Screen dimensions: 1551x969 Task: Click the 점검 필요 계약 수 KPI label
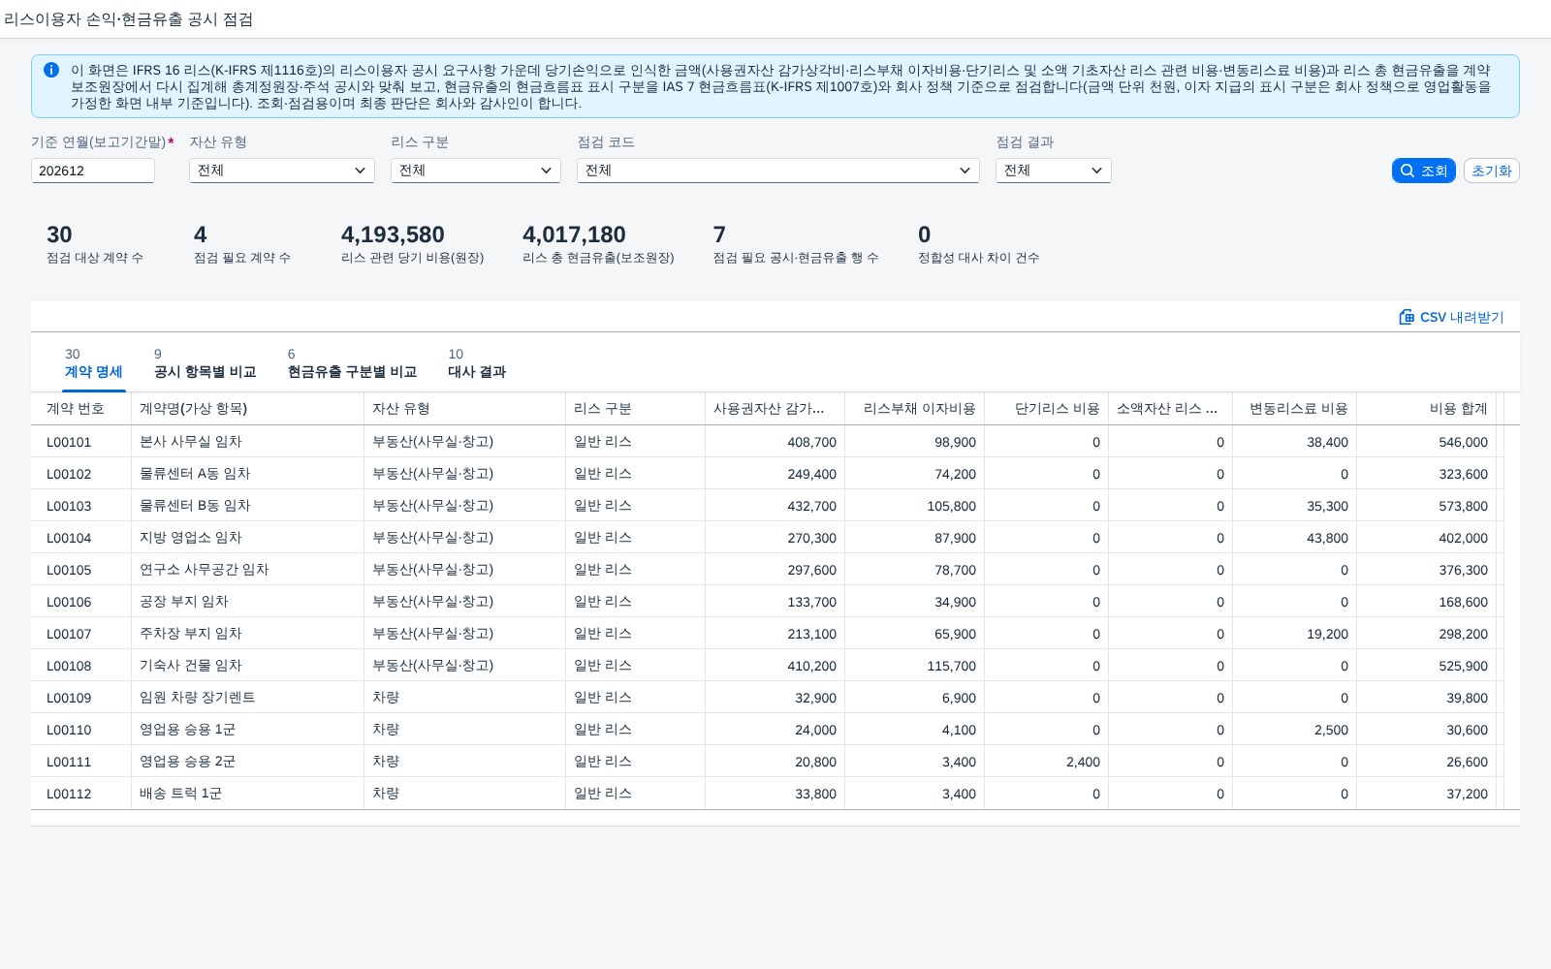coord(242,258)
